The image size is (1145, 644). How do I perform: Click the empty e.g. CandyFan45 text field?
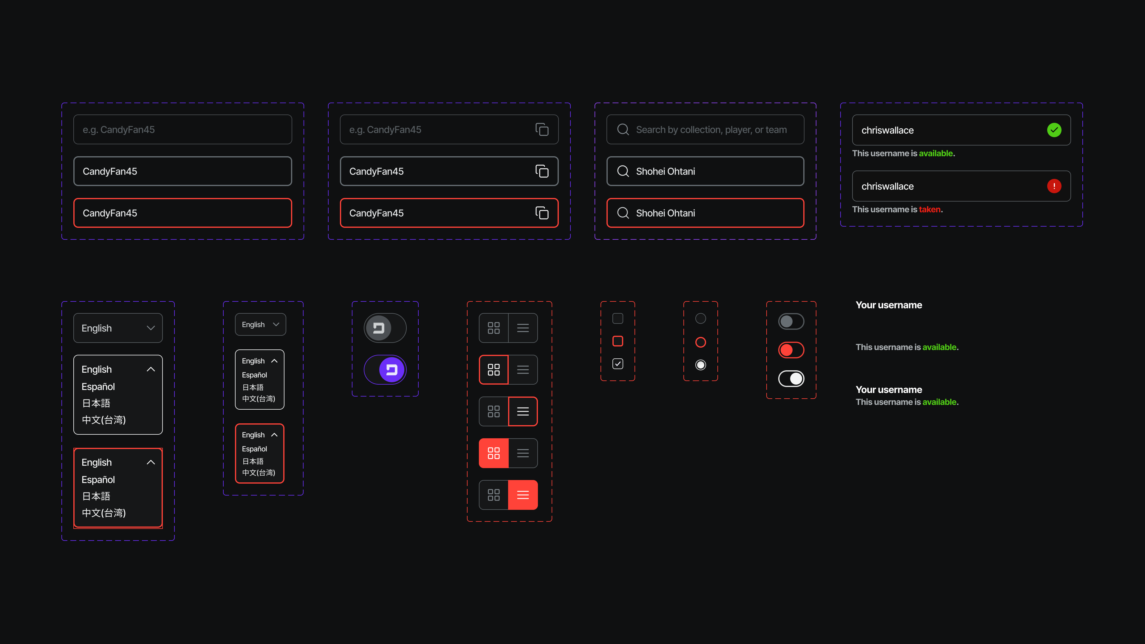point(182,129)
